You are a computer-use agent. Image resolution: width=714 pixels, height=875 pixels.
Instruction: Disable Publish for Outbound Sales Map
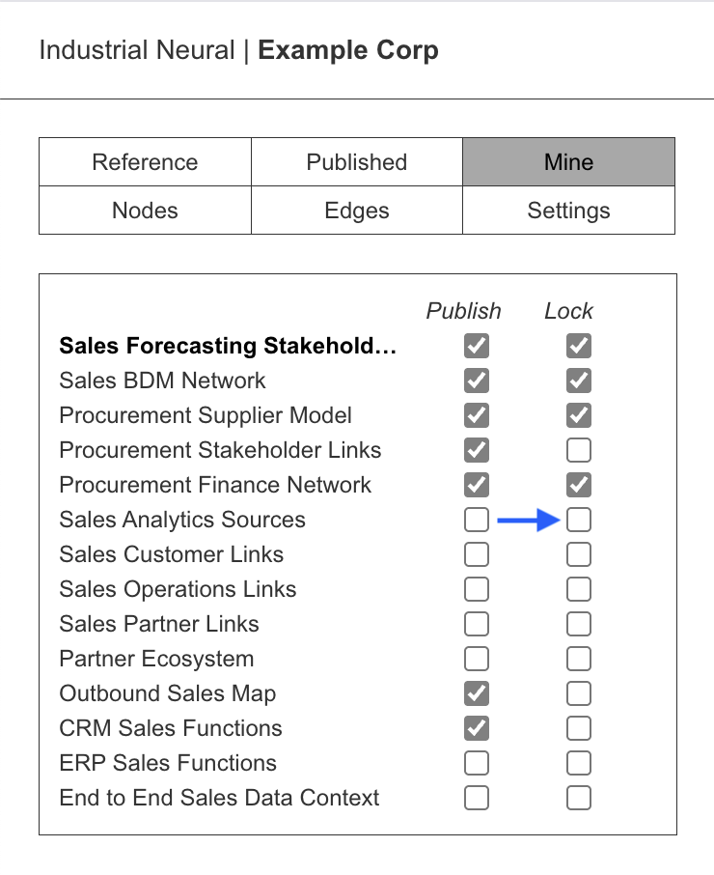pos(477,693)
